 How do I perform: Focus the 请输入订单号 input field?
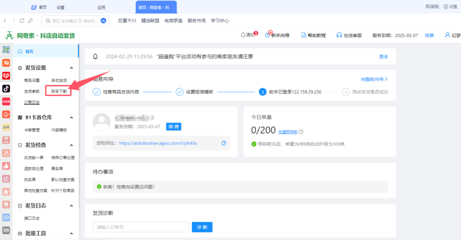click(141, 227)
